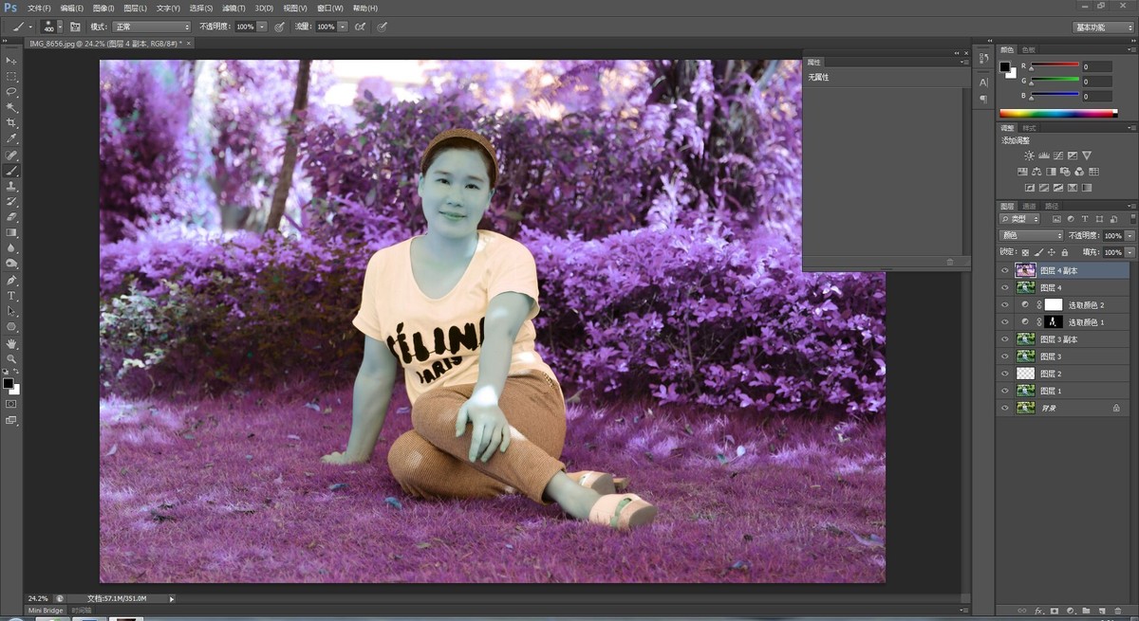Open the 模式 blend mode dropdown
The height and width of the screenshot is (621, 1139).
pos(151,27)
